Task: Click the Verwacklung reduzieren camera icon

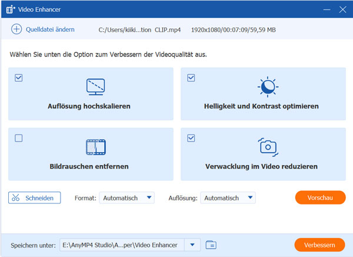Action: point(268,147)
